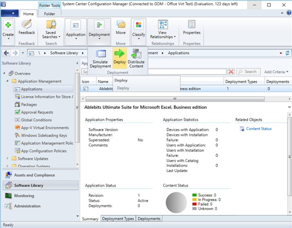Viewport: 292px width, 228px height.
Task: Sort by the Icon column header
Action: click(x=89, y=82)
